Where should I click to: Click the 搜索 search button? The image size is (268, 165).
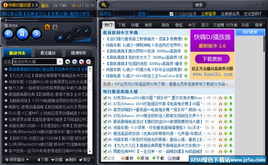click(199, 5)
